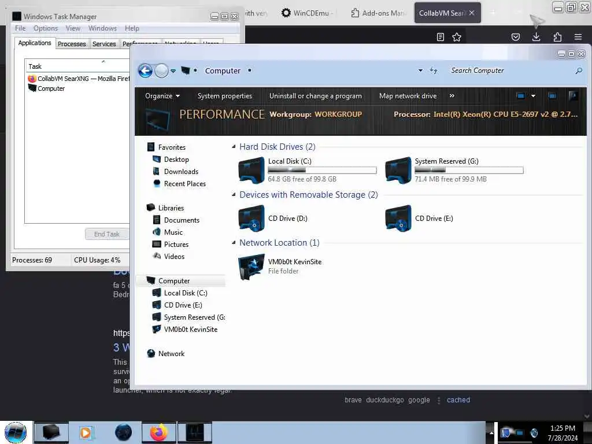This screenshot has width=592, height=444.
Task: Open the Pictures library
Action: click(x=176, y=245)
